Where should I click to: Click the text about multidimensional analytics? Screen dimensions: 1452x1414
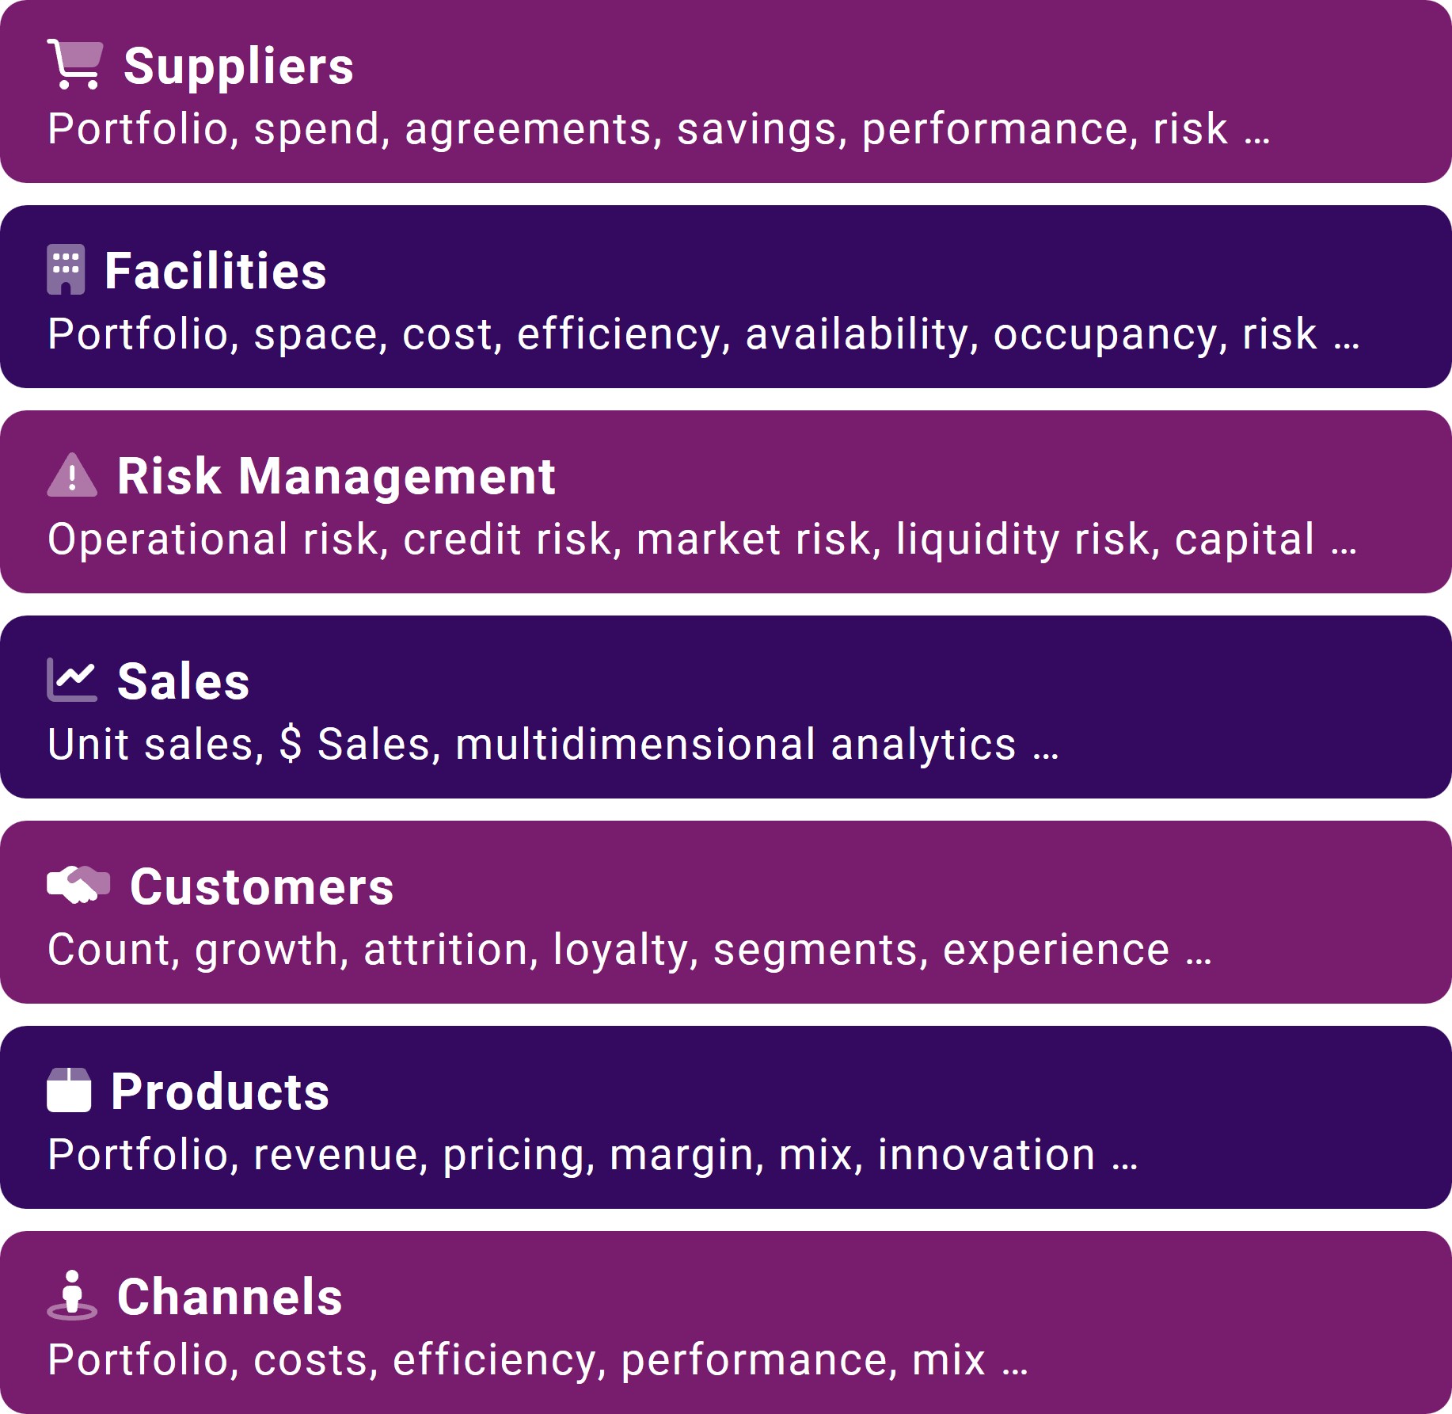[553, 745]
